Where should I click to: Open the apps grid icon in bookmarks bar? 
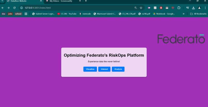click(26, 14)
